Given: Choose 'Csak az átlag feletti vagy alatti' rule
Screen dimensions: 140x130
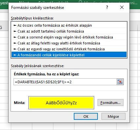Looking at the screenshot, I should [x=69, y=43].
